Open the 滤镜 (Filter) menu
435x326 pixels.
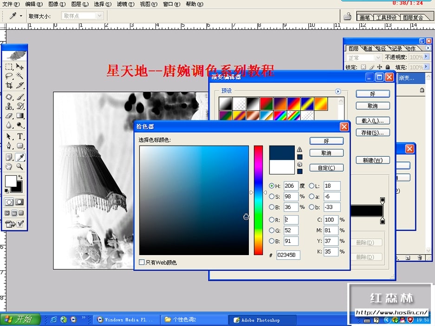pyautogui.click(x=126, y=4)
